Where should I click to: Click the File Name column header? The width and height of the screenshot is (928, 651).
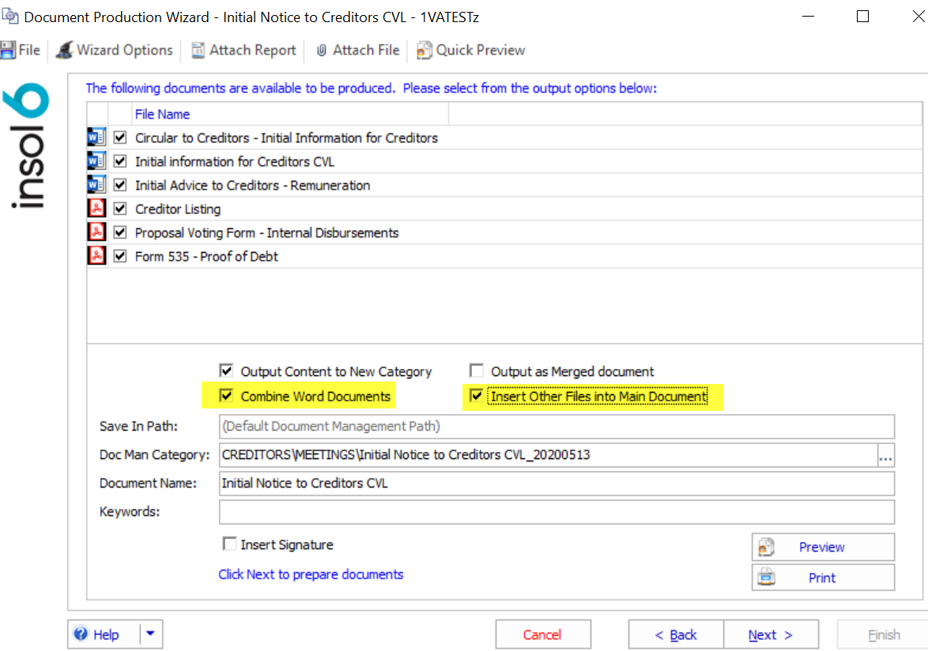pyautogui.click(x=162, y=114)
